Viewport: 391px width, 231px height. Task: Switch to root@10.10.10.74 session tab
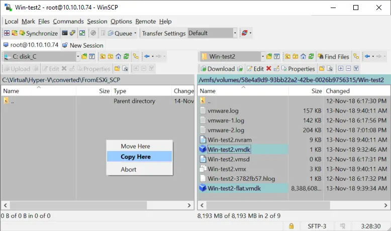tap(31, 45)
